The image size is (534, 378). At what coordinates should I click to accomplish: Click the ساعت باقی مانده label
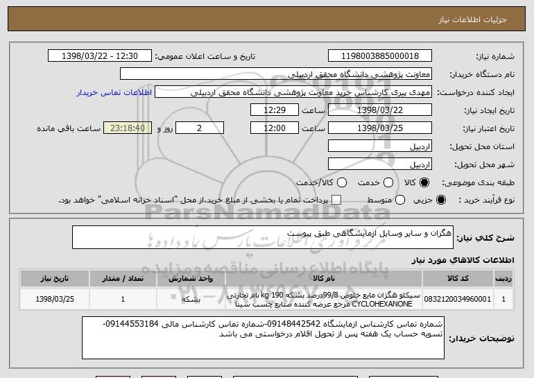pos(69,128)
